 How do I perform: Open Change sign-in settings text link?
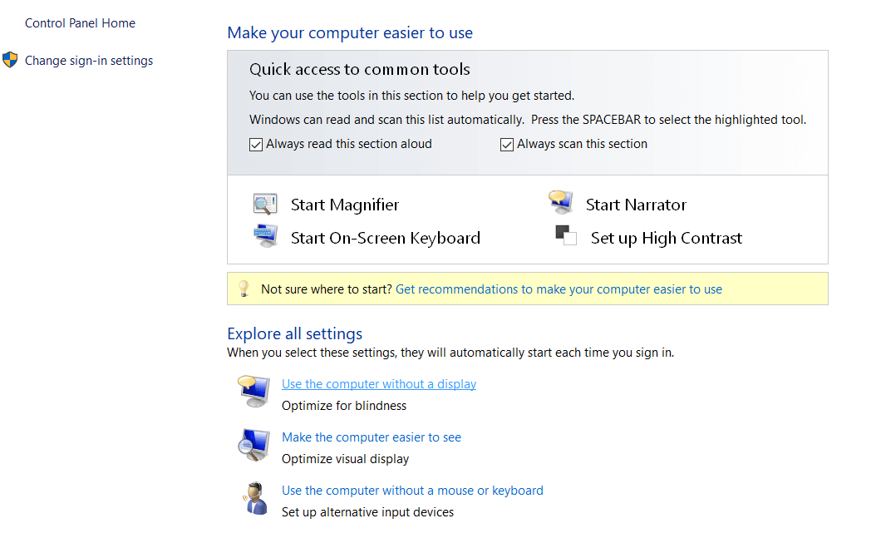[x=89, y=61]
